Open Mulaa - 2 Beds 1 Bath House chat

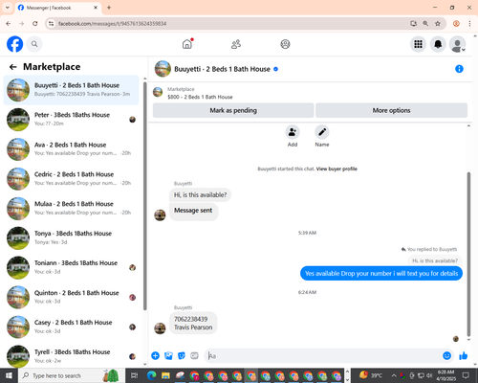[71, 208]
